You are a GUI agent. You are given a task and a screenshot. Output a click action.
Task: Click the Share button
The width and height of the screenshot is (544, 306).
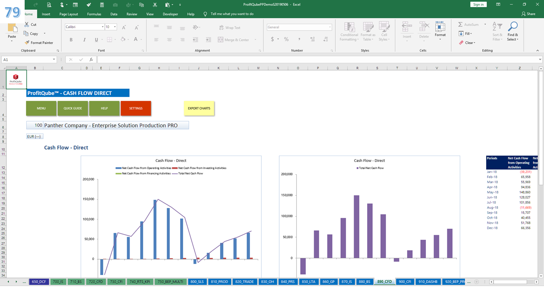click(x=528, y=14)
